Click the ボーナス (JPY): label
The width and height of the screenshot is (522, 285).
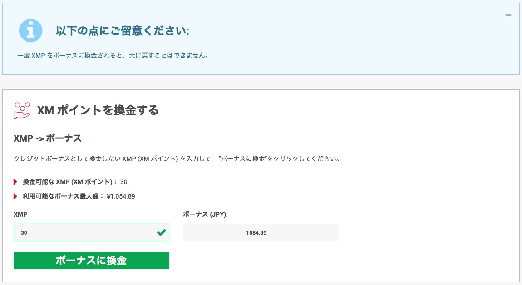[206, 215]
